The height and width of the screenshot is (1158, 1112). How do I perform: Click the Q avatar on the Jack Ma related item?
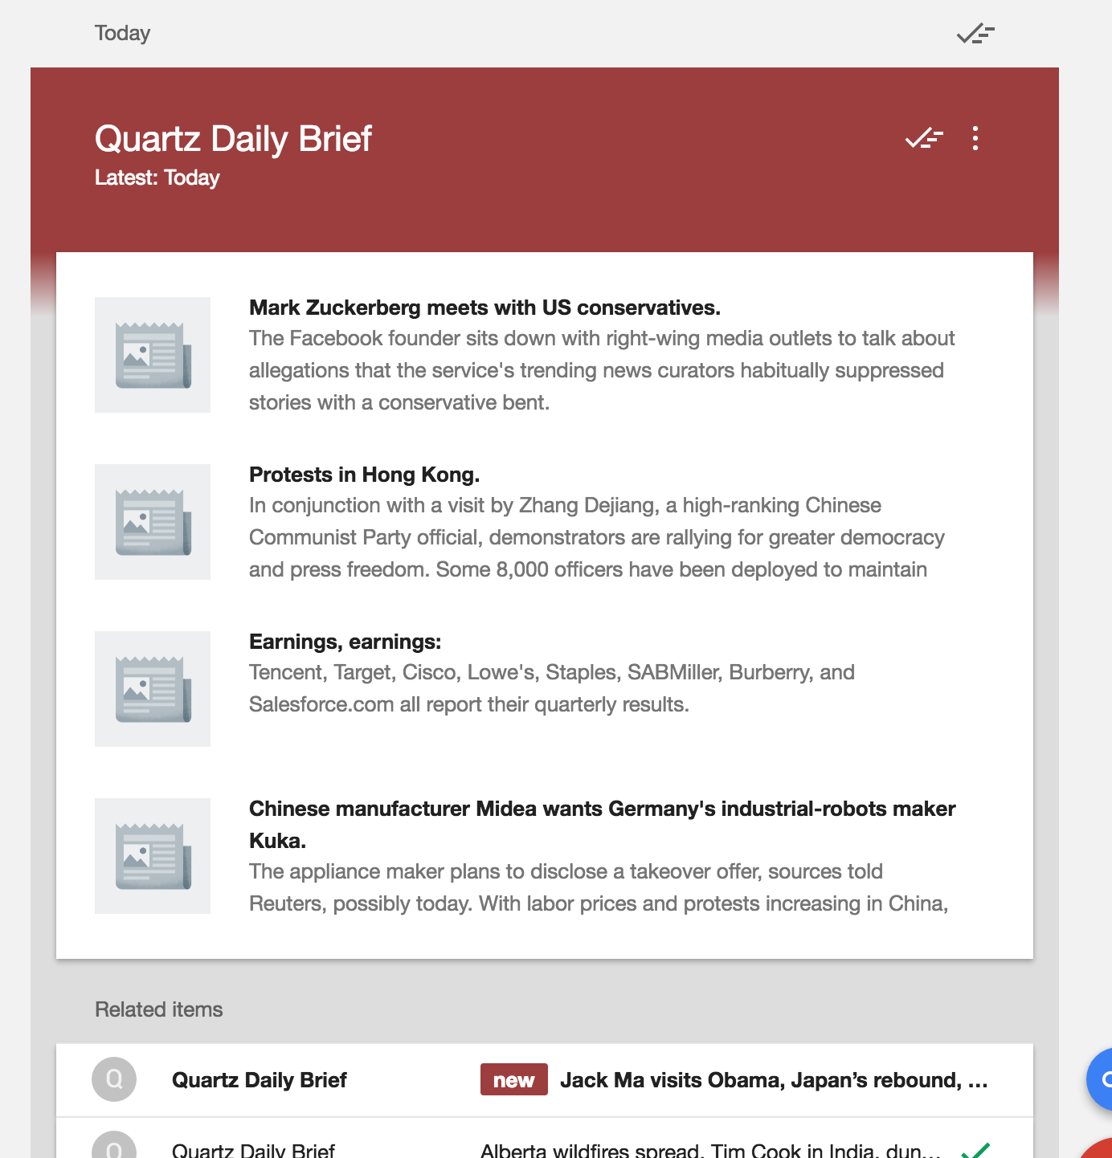[115, 1079]
